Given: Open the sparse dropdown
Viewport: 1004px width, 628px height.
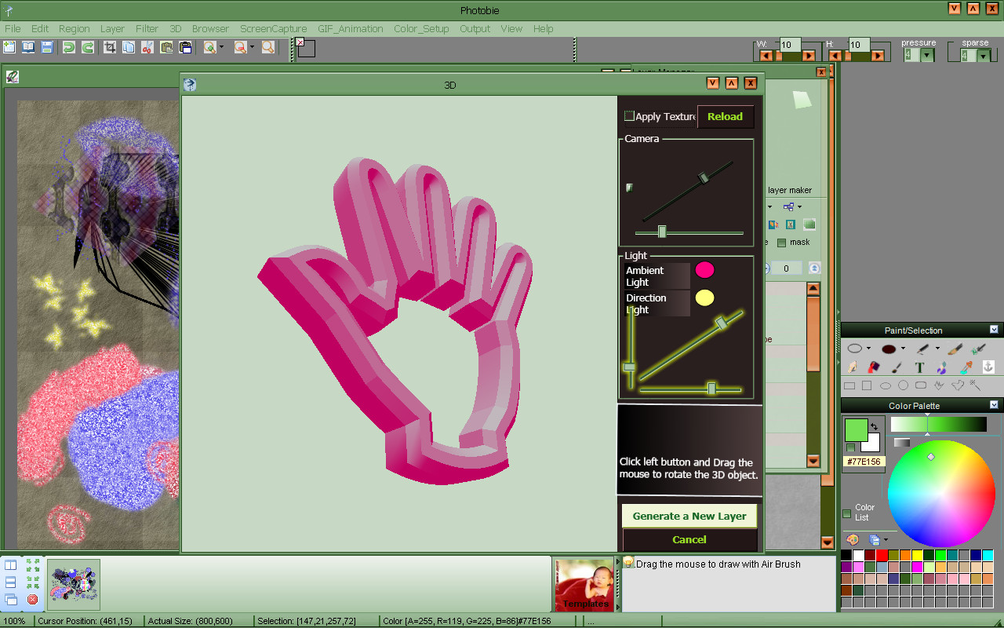Looking at the screenshot, I should tap(984, 55).
